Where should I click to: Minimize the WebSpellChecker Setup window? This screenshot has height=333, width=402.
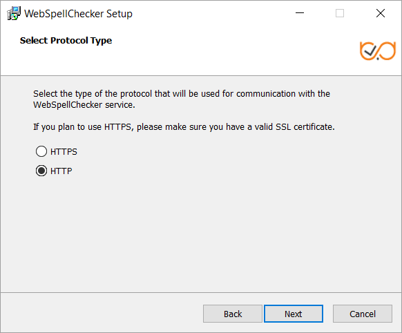[x=300, y=13]
